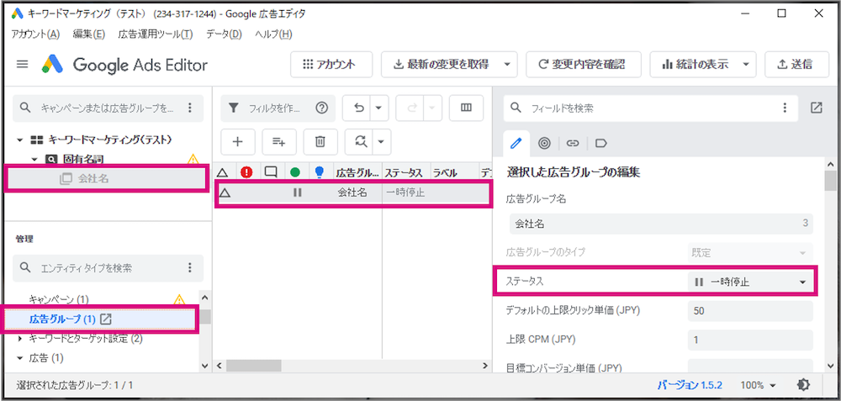Viewport: 841px width, 401px height.
Task: Open the undo history dropdown arrow
Action: (x=378, y=108)
